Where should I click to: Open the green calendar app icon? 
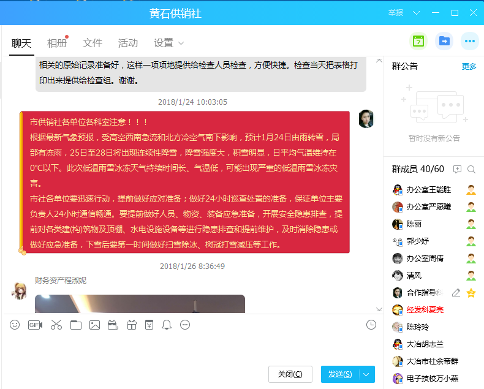click(x=418, y=41)
